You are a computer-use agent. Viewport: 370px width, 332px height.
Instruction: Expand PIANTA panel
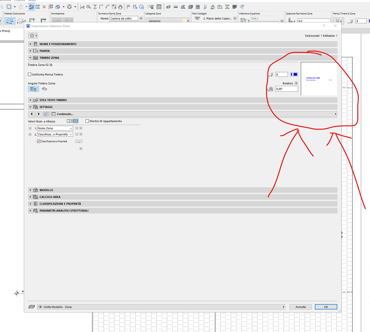click(183, 51)
